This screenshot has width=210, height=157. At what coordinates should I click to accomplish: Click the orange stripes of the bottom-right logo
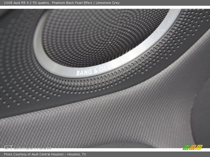[x=192, y=147]
